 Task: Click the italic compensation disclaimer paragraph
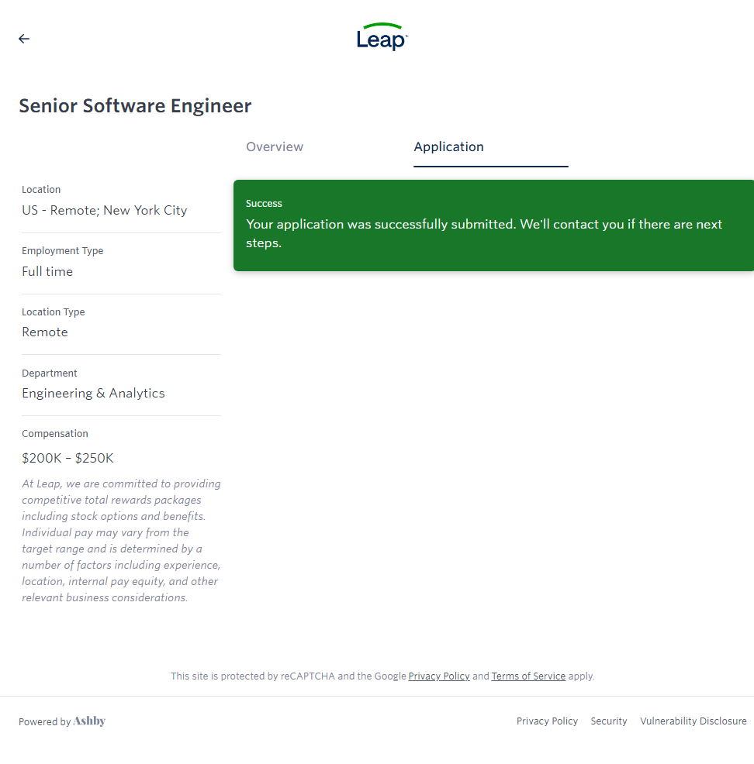pyautogui.click(x=120, y=541)
